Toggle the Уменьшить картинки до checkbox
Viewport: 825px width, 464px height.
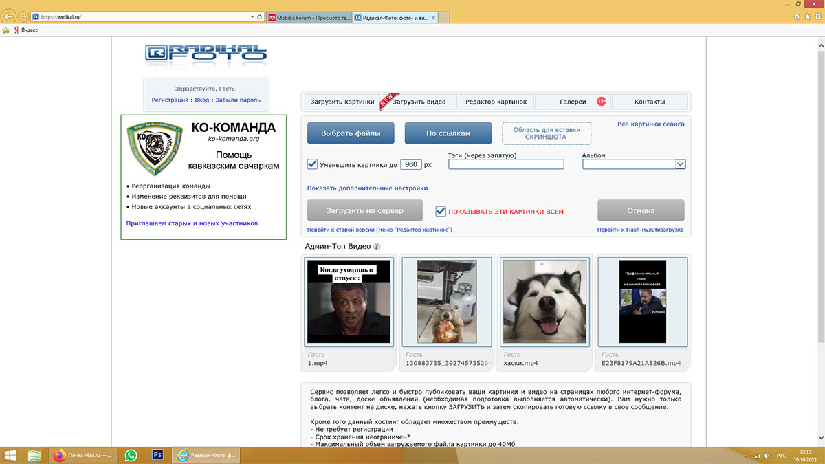(312, 164)
